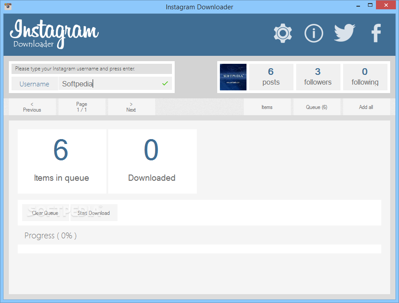399x303 pixels.
Task: Click the Start Download button
Action: click(x=94, y=213)
